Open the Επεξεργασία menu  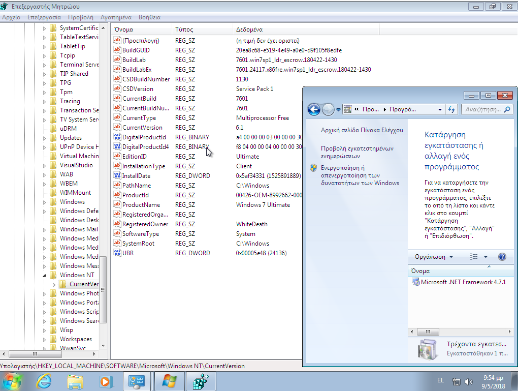point(44,17)
